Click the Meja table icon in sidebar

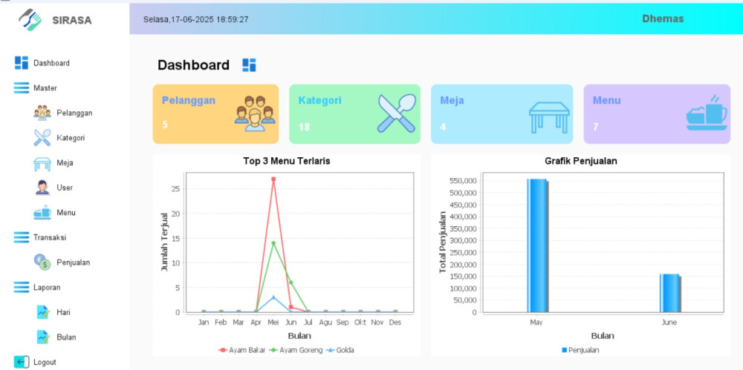(x=42, y=164)
